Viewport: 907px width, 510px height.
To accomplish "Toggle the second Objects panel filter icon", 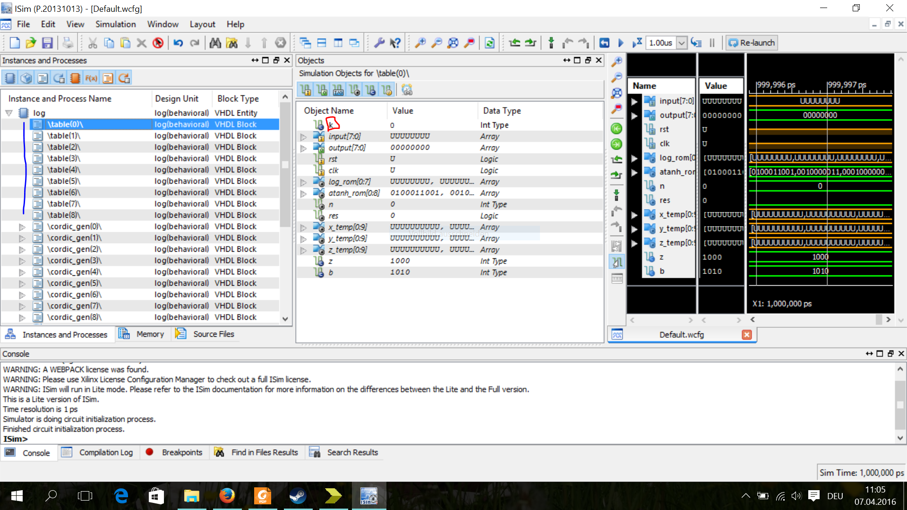I will click(x=322, y=90).
